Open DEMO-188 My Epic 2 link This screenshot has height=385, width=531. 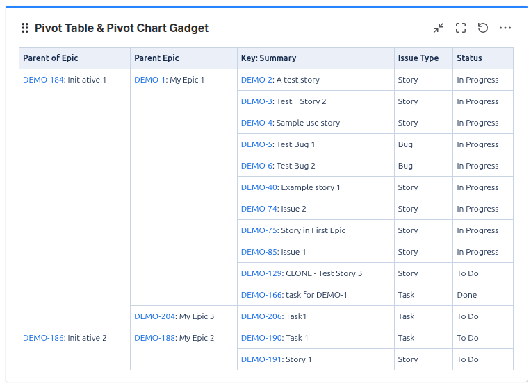point(154,338)
